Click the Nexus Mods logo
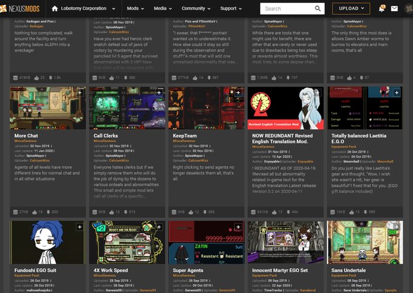The image size is (413, 293). point(20,8)
